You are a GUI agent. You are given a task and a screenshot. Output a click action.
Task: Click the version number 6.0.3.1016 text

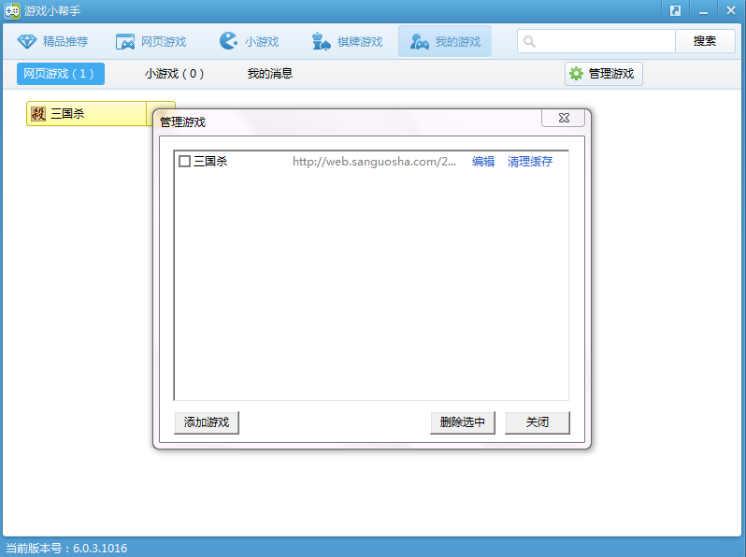click(100, 548)
